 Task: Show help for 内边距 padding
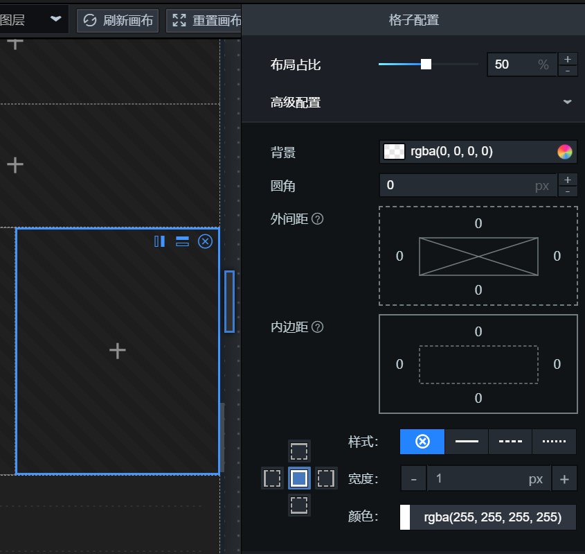click(317, 327)
